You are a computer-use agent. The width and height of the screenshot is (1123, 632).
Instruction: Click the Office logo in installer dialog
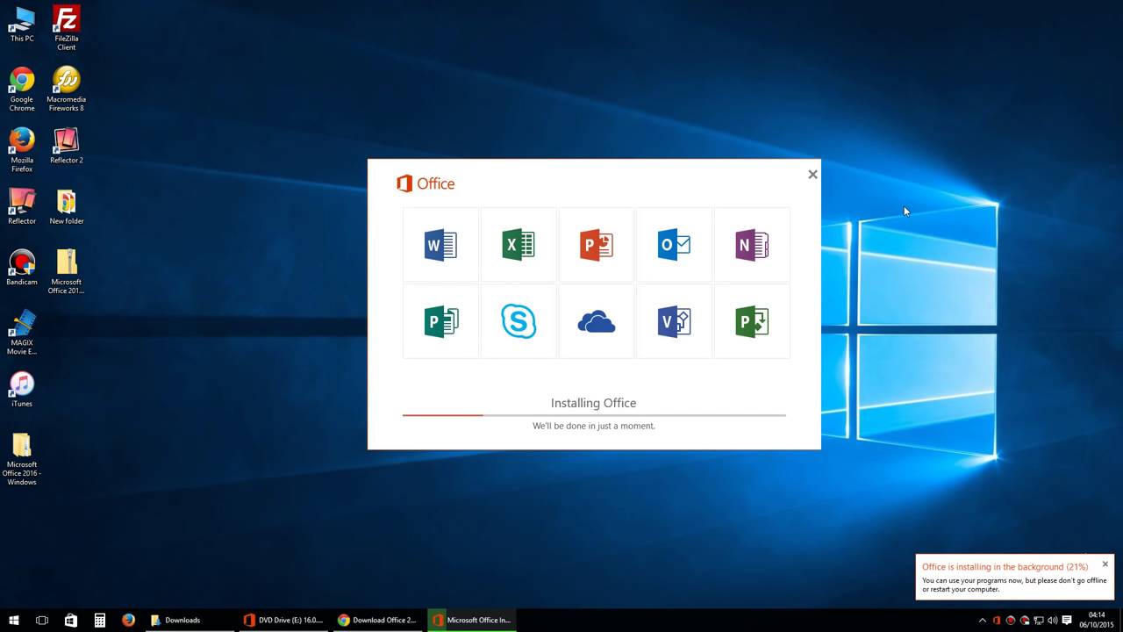[426, 183]
